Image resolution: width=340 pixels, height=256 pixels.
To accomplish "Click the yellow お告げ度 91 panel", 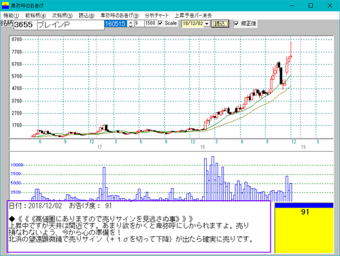I will (304, 230).
